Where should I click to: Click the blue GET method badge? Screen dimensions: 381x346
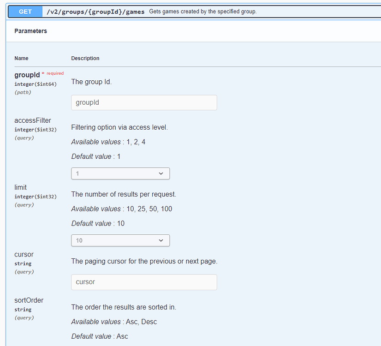point(25,11)
